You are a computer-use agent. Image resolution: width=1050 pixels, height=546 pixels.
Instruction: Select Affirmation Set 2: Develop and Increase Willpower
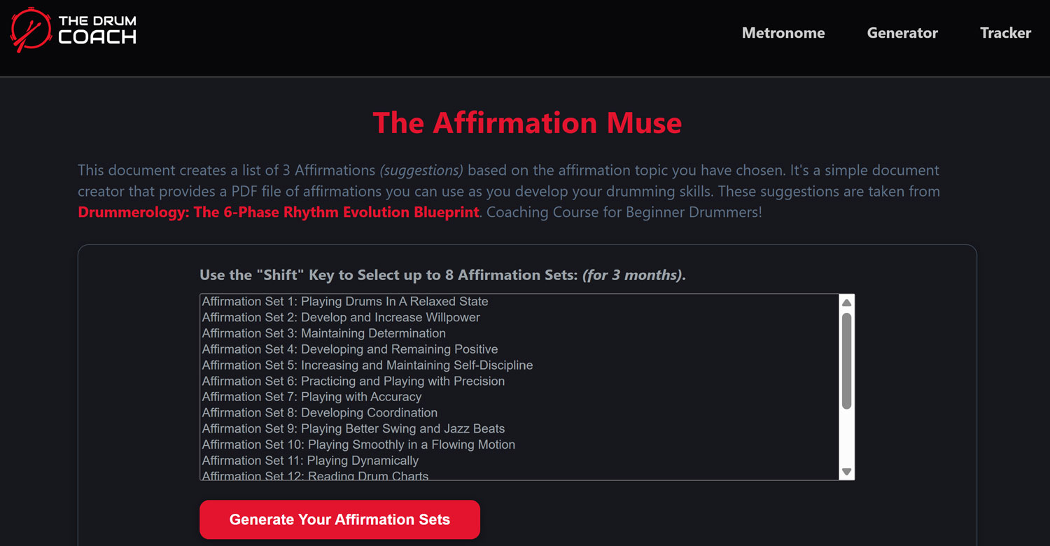click(x=340, y=317)
